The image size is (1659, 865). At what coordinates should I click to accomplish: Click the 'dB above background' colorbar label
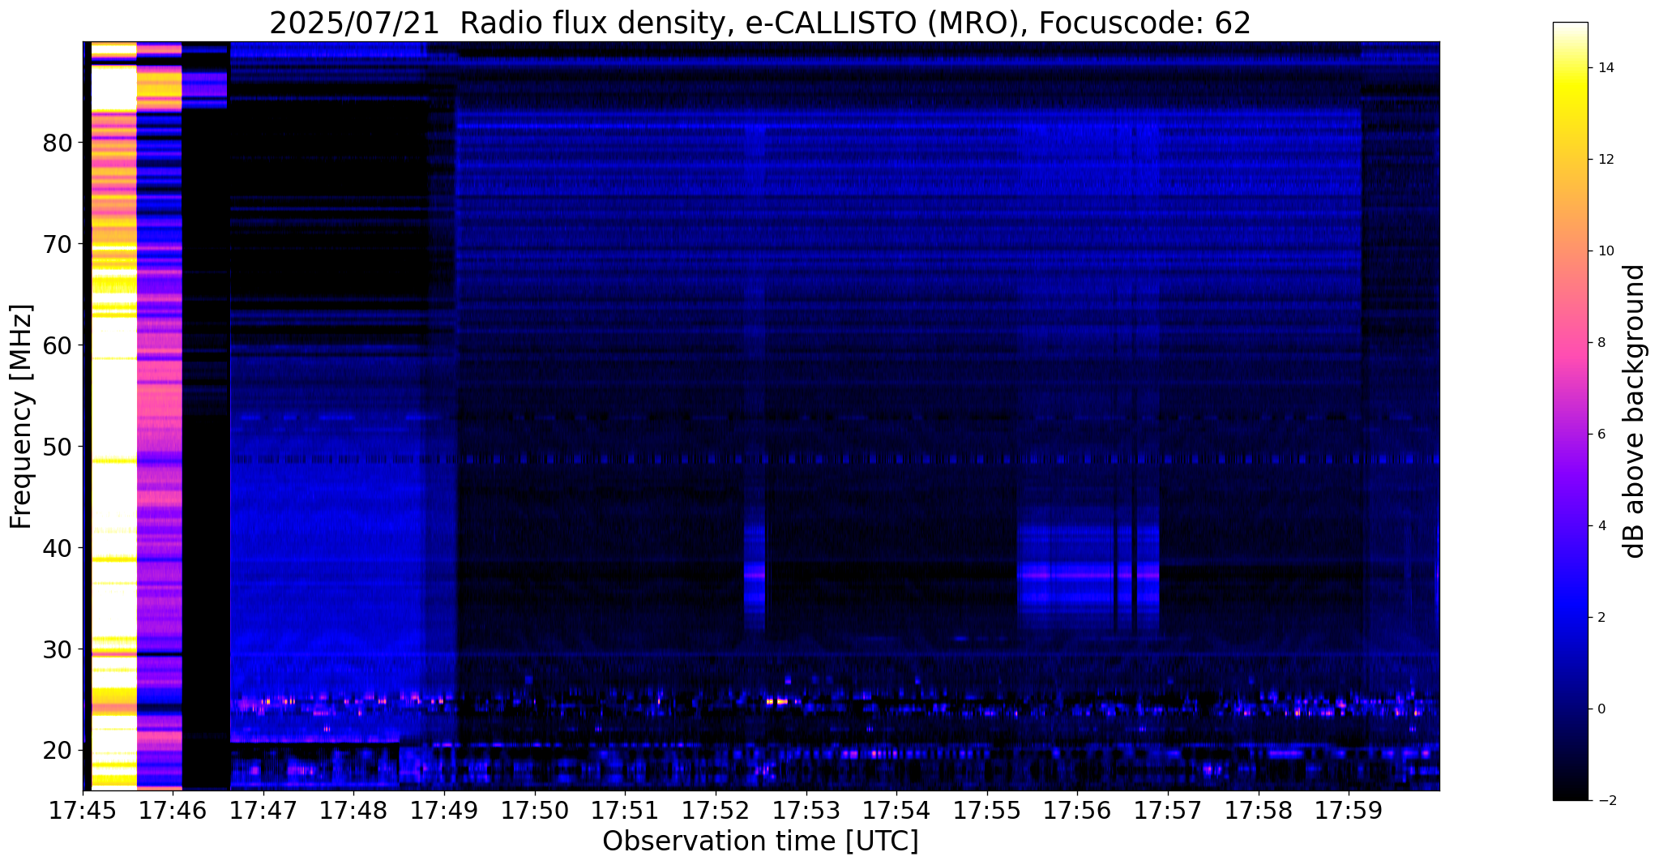pos(1635,411)
